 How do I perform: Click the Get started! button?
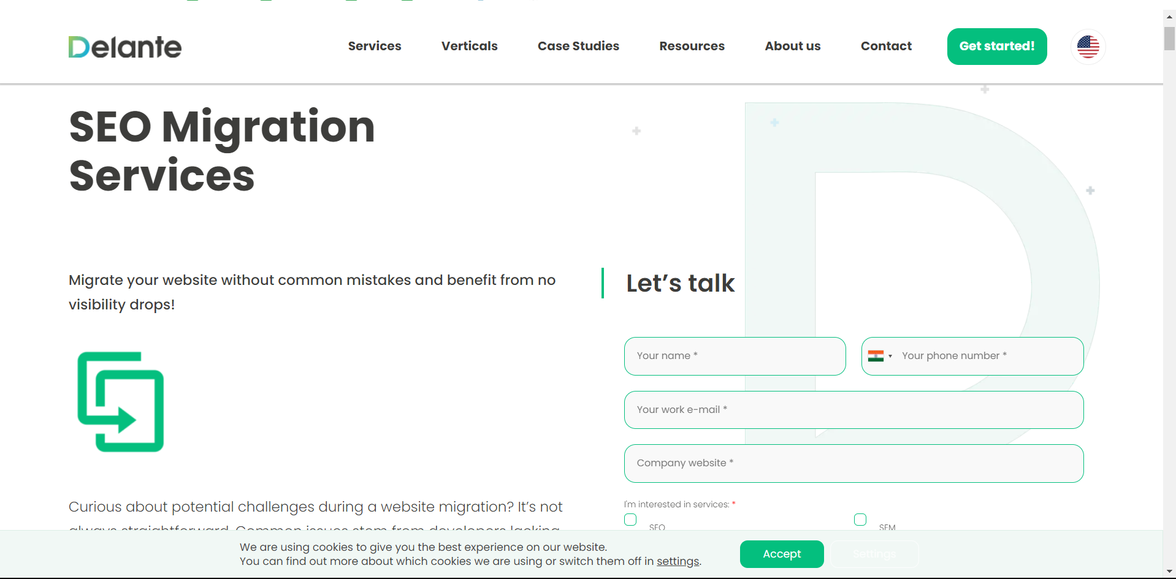[x=996, y=46]
